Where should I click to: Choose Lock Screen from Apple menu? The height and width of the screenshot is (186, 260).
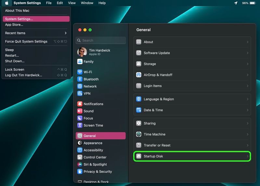coord(36,69)
